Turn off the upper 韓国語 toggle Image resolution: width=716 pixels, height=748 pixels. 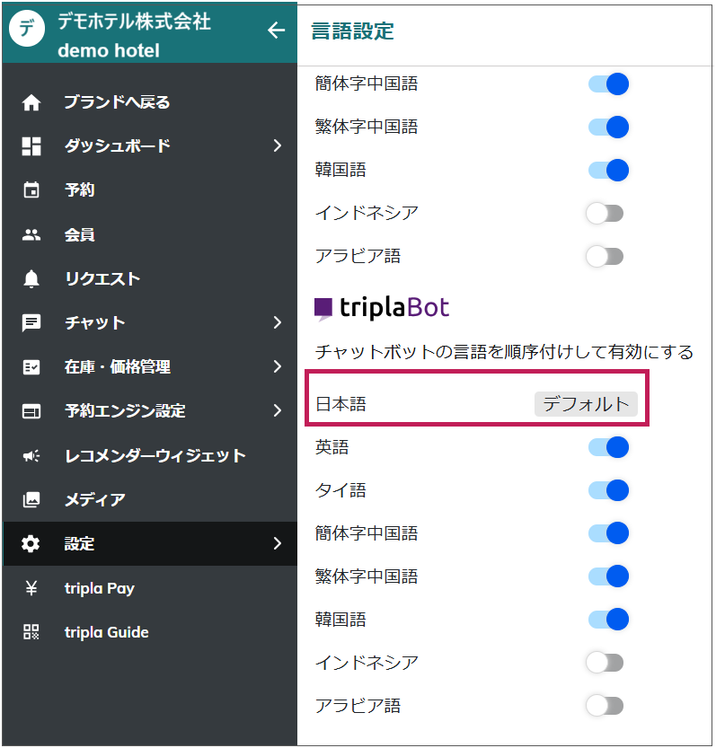click(608, 171)
